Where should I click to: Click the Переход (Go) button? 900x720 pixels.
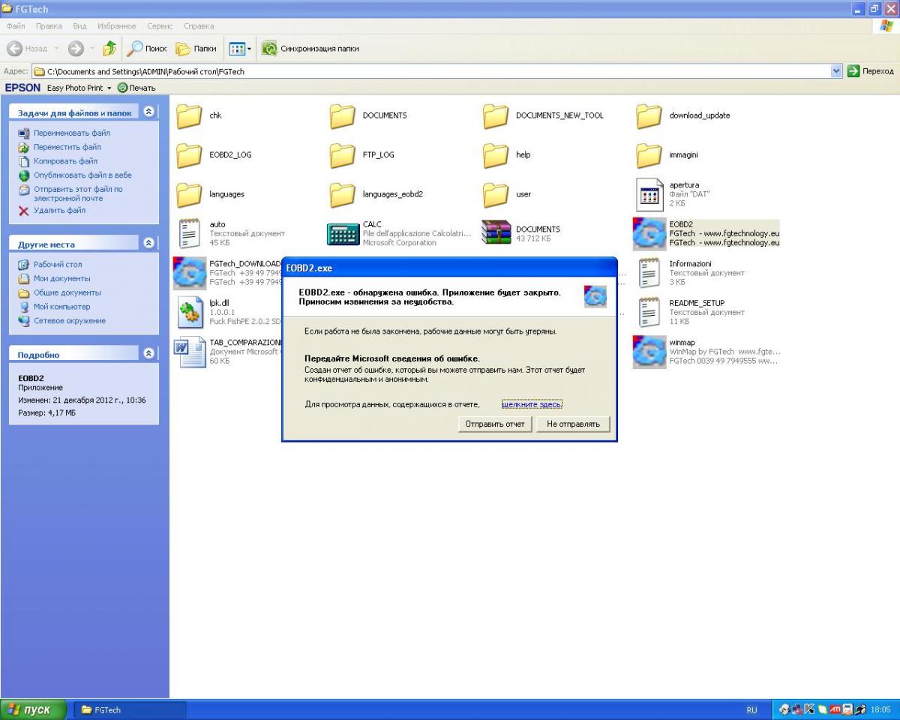point(871,71)
